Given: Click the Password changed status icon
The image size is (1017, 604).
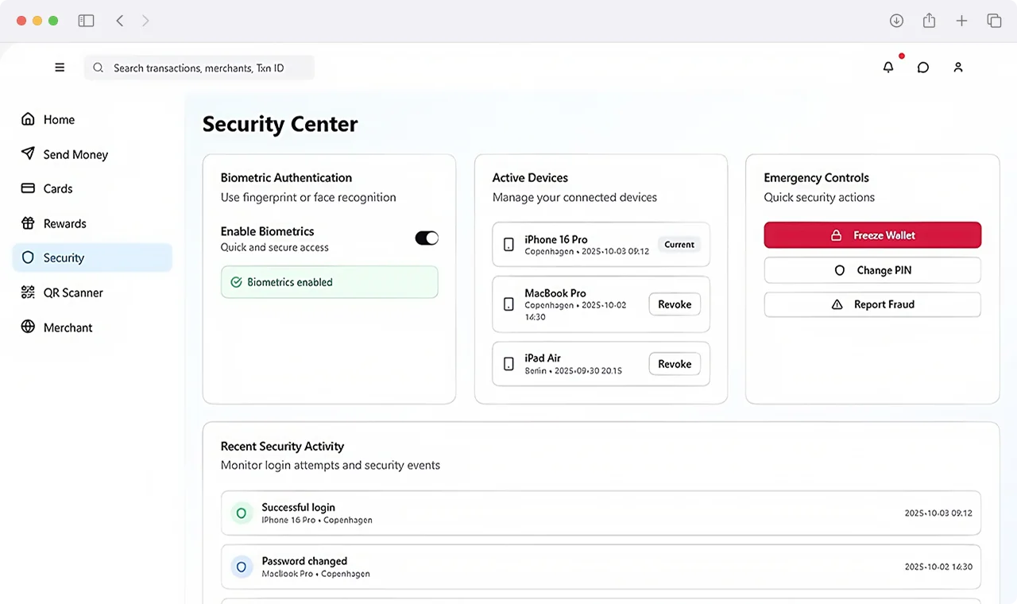Looking at the screenshot, I should 242,567.
